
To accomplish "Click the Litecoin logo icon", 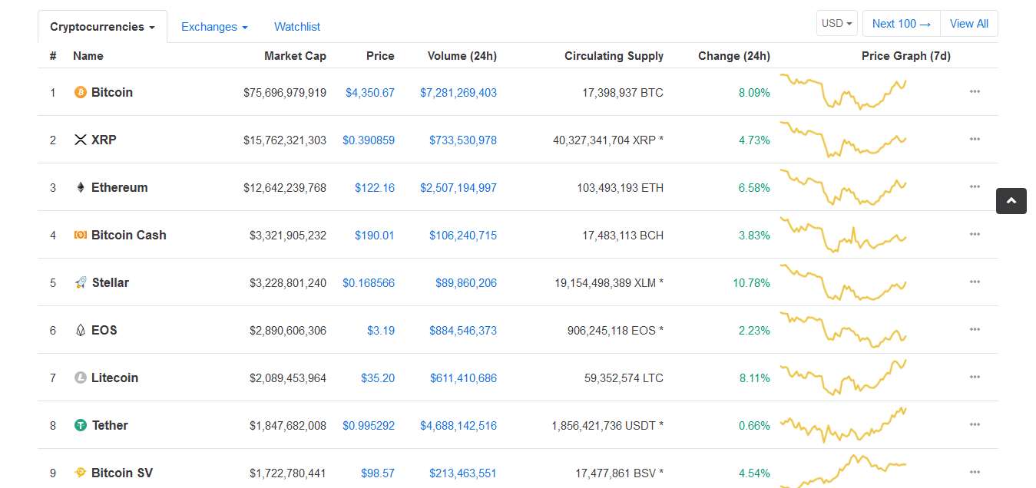I will click(x=81, y=378).
